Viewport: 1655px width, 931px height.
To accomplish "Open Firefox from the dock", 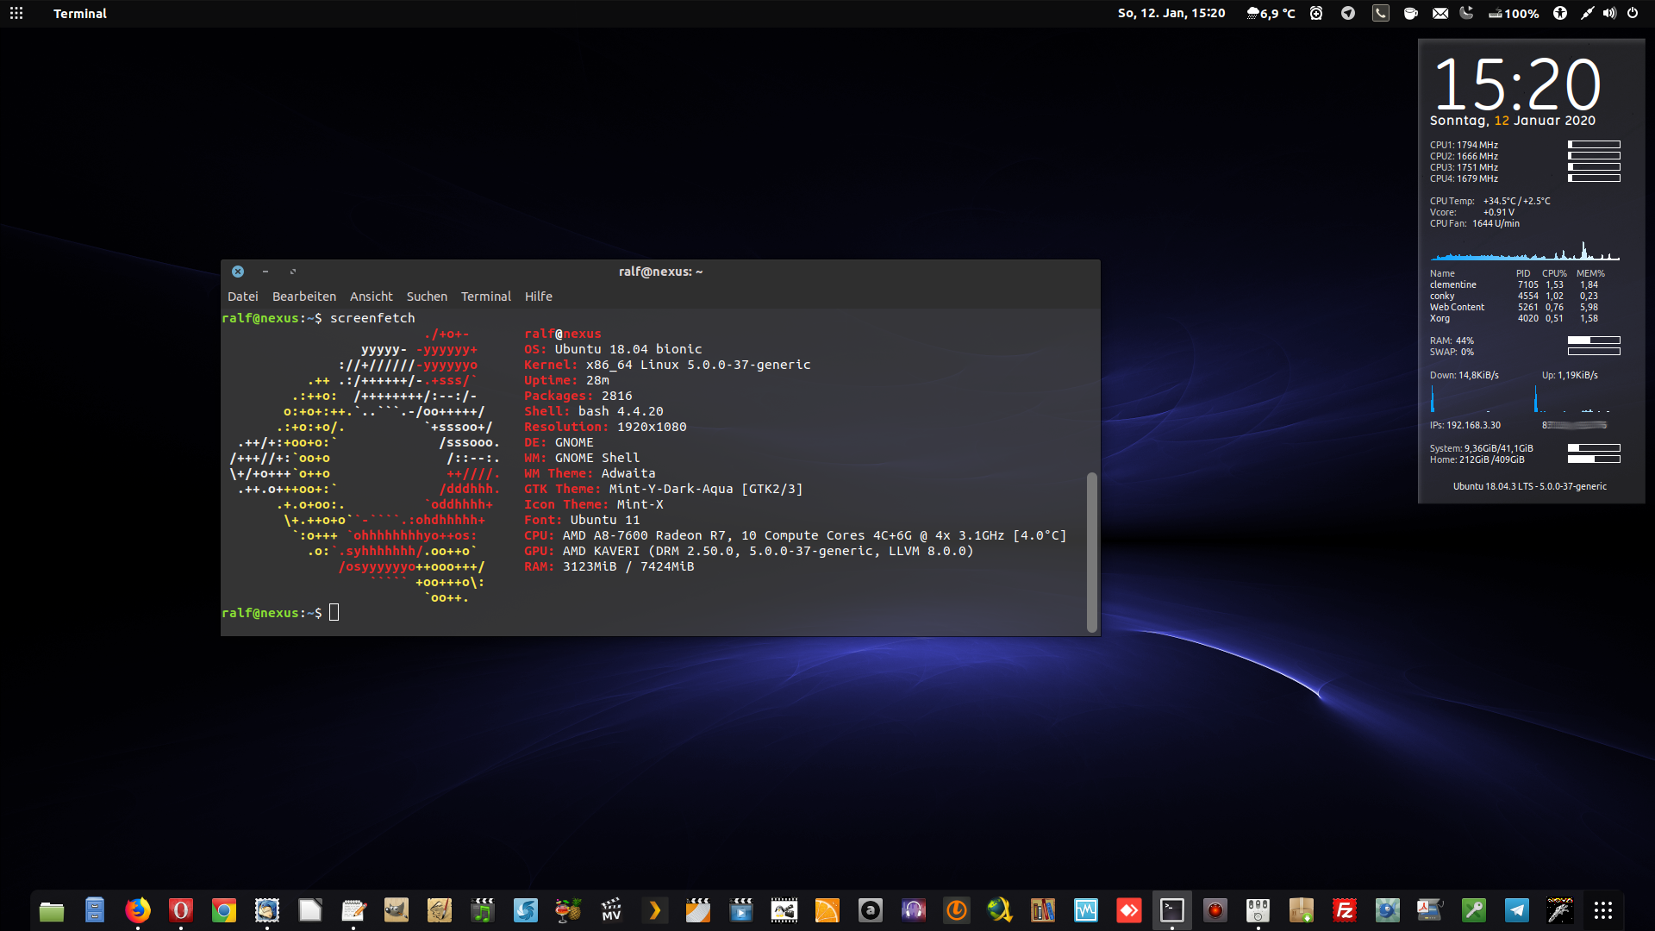I will (138, 910).
